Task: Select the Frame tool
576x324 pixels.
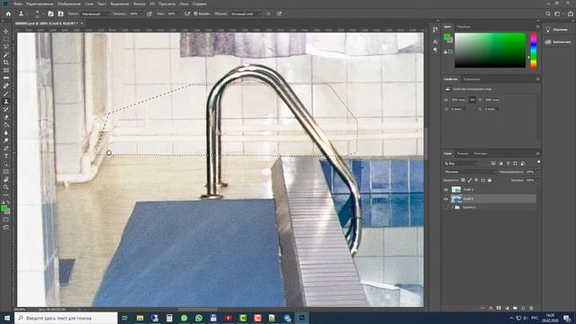Action: [6, 70]
